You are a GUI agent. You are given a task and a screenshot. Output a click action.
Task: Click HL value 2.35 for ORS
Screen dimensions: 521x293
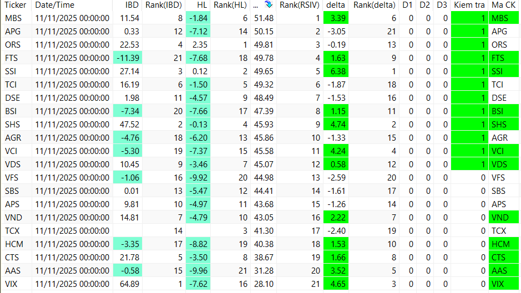click(199, 45)
